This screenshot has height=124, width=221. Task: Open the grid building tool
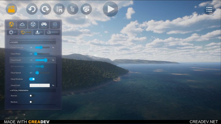[59, 9]
